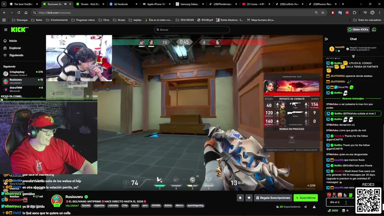Open the Chrome three-dot menu
The image size is (384, 216).
point(379,13)
